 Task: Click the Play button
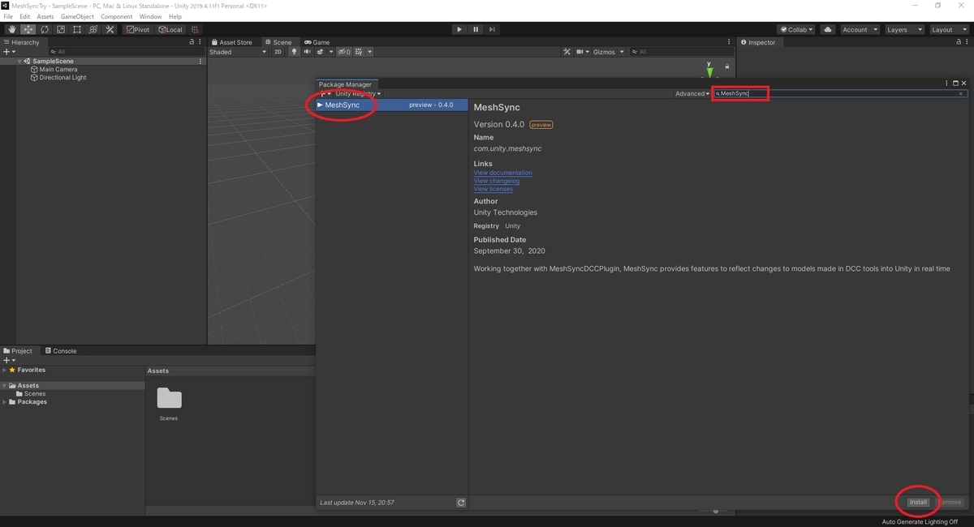click(459, 29)
